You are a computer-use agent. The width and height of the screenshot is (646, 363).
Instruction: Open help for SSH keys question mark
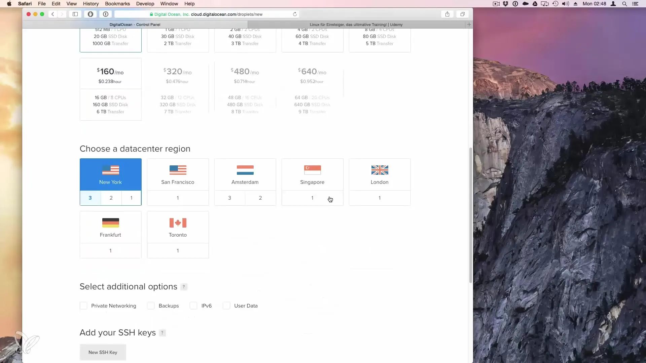pyautogui.click(x=162, y=333)
